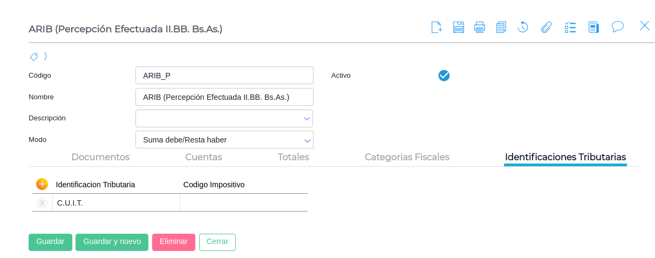Expand the arrow next to the tag icon

(46, 56)
